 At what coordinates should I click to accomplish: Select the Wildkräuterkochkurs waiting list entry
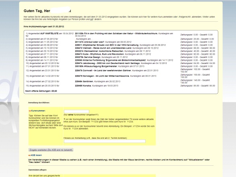tap(116, 33)
